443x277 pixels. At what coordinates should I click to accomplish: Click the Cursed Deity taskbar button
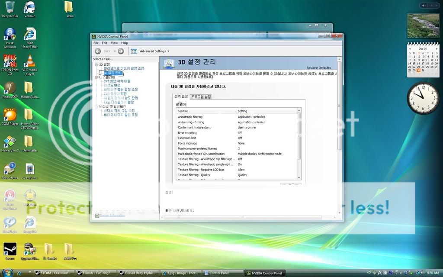(139, 273)
